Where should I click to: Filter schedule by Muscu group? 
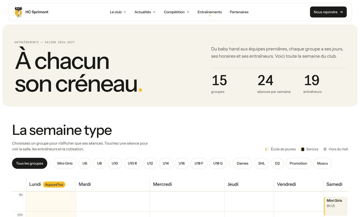pos(322,163)
